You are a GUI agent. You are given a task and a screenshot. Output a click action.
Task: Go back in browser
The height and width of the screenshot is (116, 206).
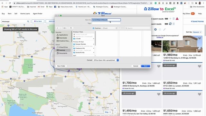tap(3, 3)
